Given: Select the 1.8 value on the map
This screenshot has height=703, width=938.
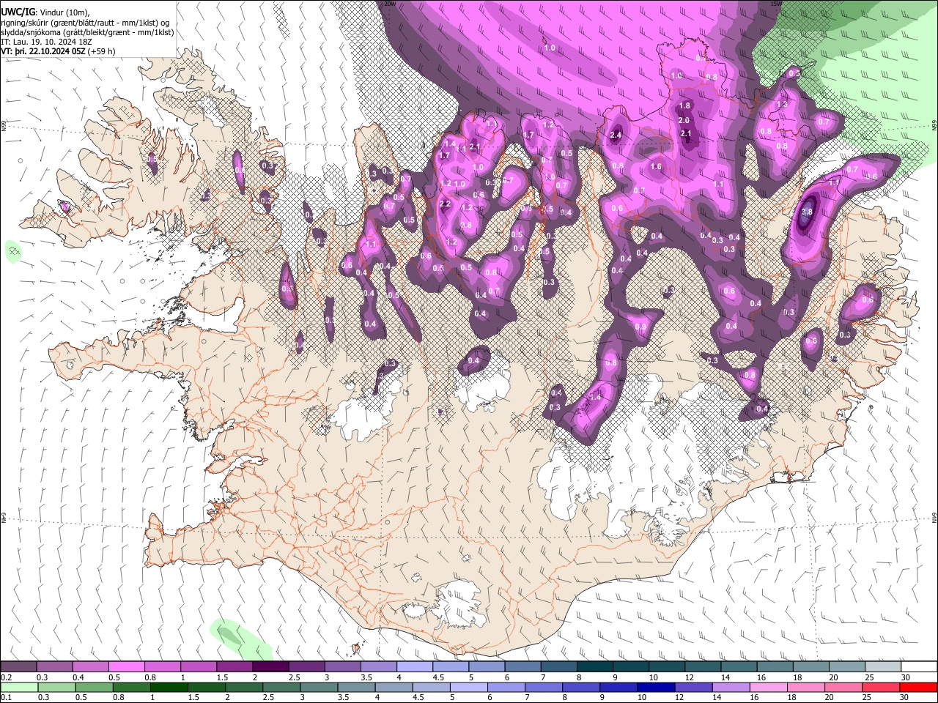Looking at the screenshot, I should [x=685, y=105].
